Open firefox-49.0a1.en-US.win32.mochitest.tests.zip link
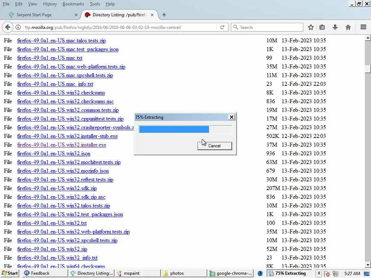Screen dimensions: 371x278 point(69,163)
